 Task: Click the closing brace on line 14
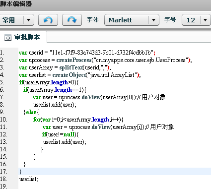coord(42,149)
